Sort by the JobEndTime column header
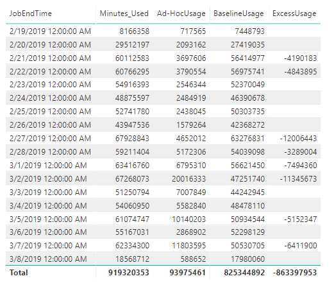The image size is (334, 283). (x=31, y=13)
